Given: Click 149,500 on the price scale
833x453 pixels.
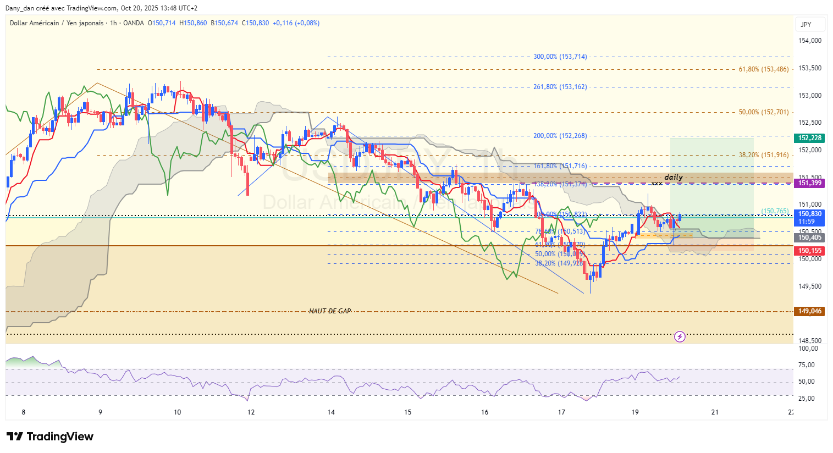Looking at the screenshot, I should (x=810, y=286).
